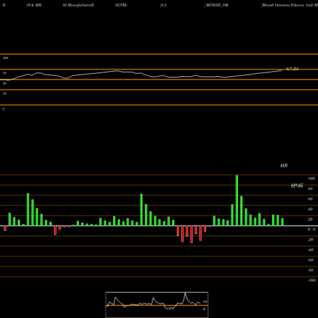This screenshot has width=318, height=318.
Task: Open the mini overview chart thumbnail
Action: click(x=157, y=305)
